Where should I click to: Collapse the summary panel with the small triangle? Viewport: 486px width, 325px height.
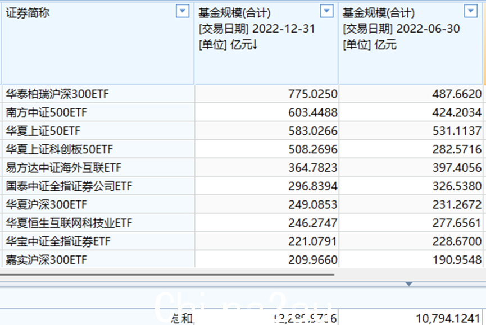coord(409,284)
